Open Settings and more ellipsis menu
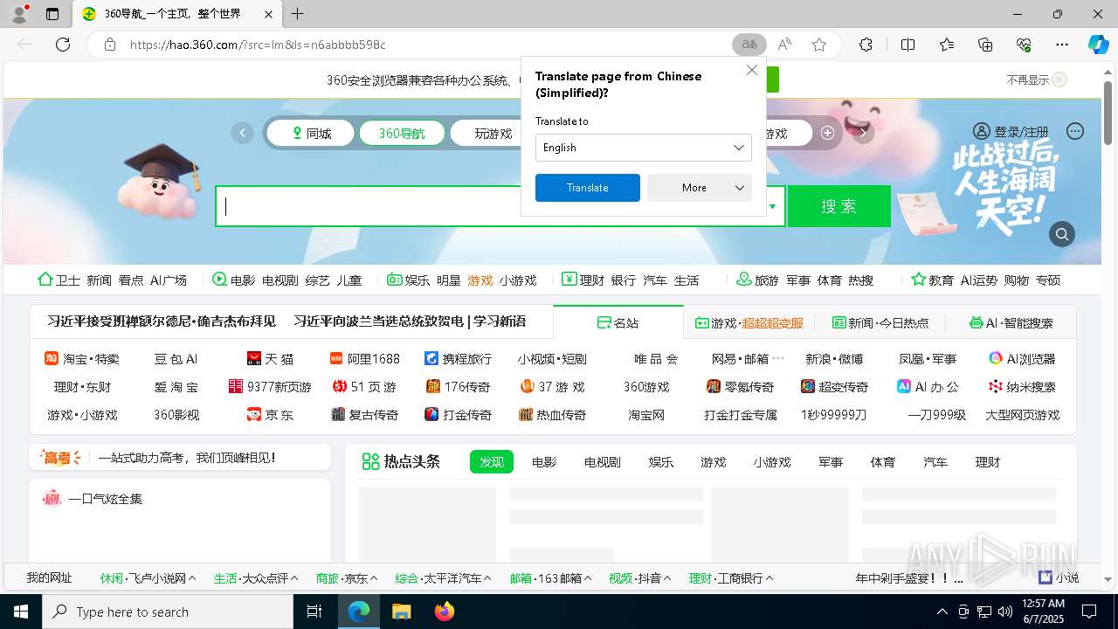The width and height of the screenshot is (1118, 629). [x=1062, y=45]
